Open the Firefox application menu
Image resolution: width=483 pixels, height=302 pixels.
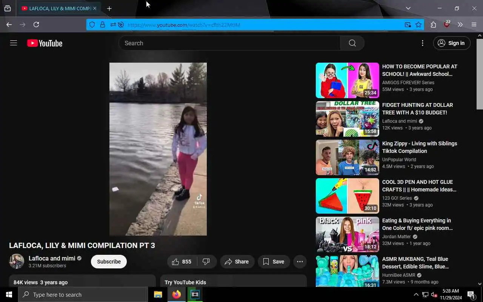point(474,25)
